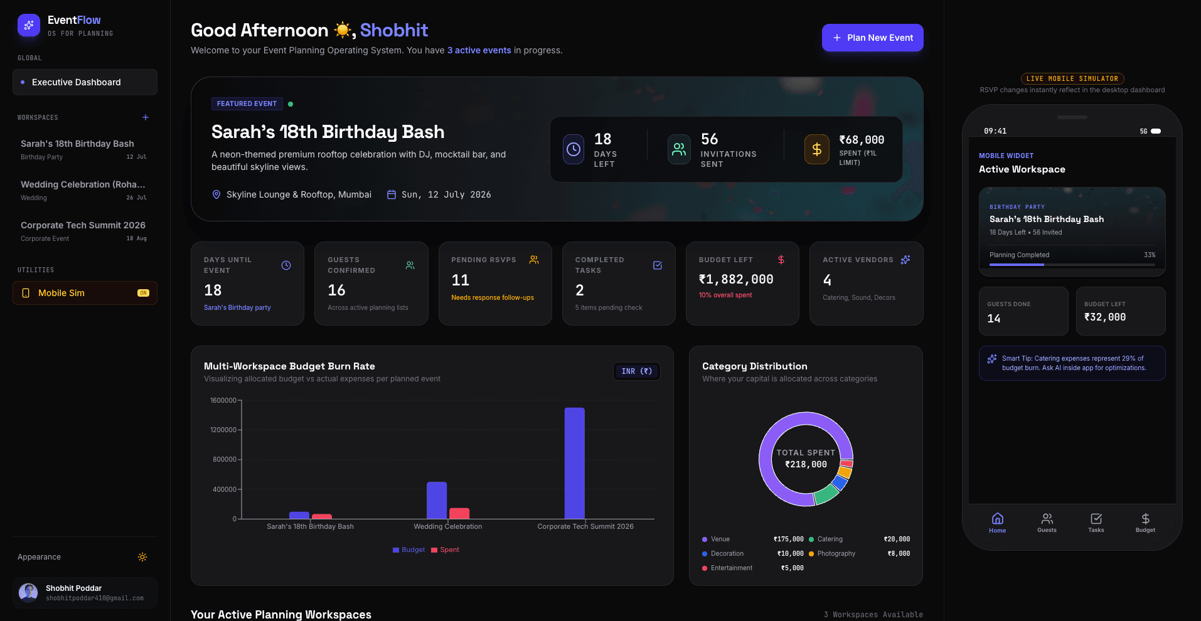Toggle the Budget legend in burn rate chart
This screenshot has width=1201, height=621.
tap(408, 549)
